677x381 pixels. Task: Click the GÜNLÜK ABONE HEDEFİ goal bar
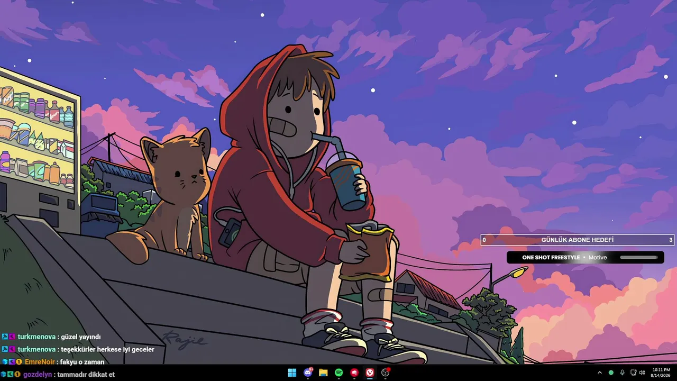pyautogui.click(x=578, y=240)
